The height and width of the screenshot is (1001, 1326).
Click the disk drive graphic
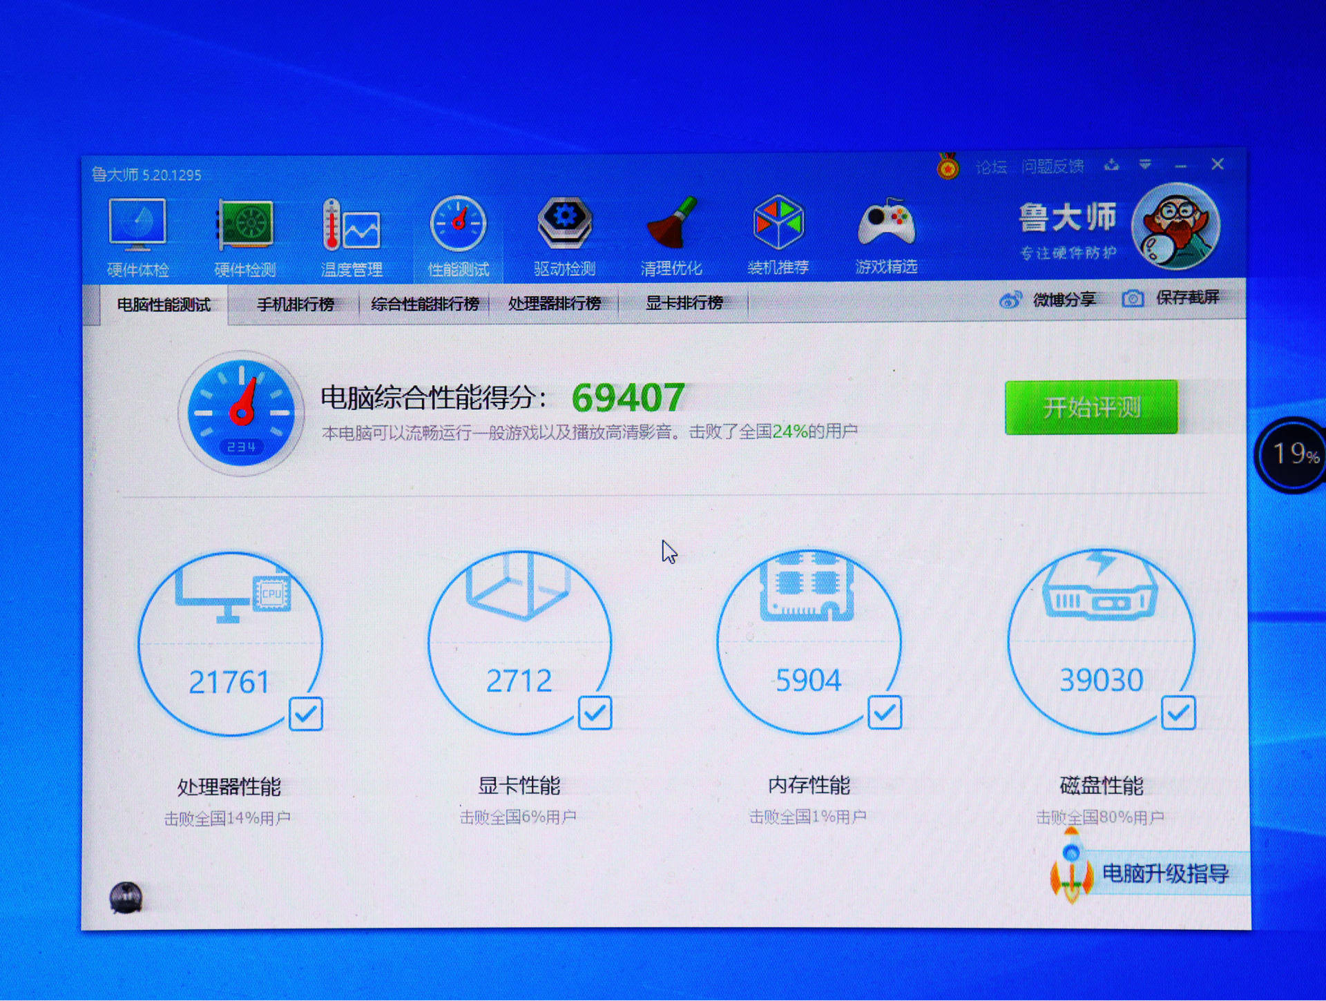pos(1099,585)
